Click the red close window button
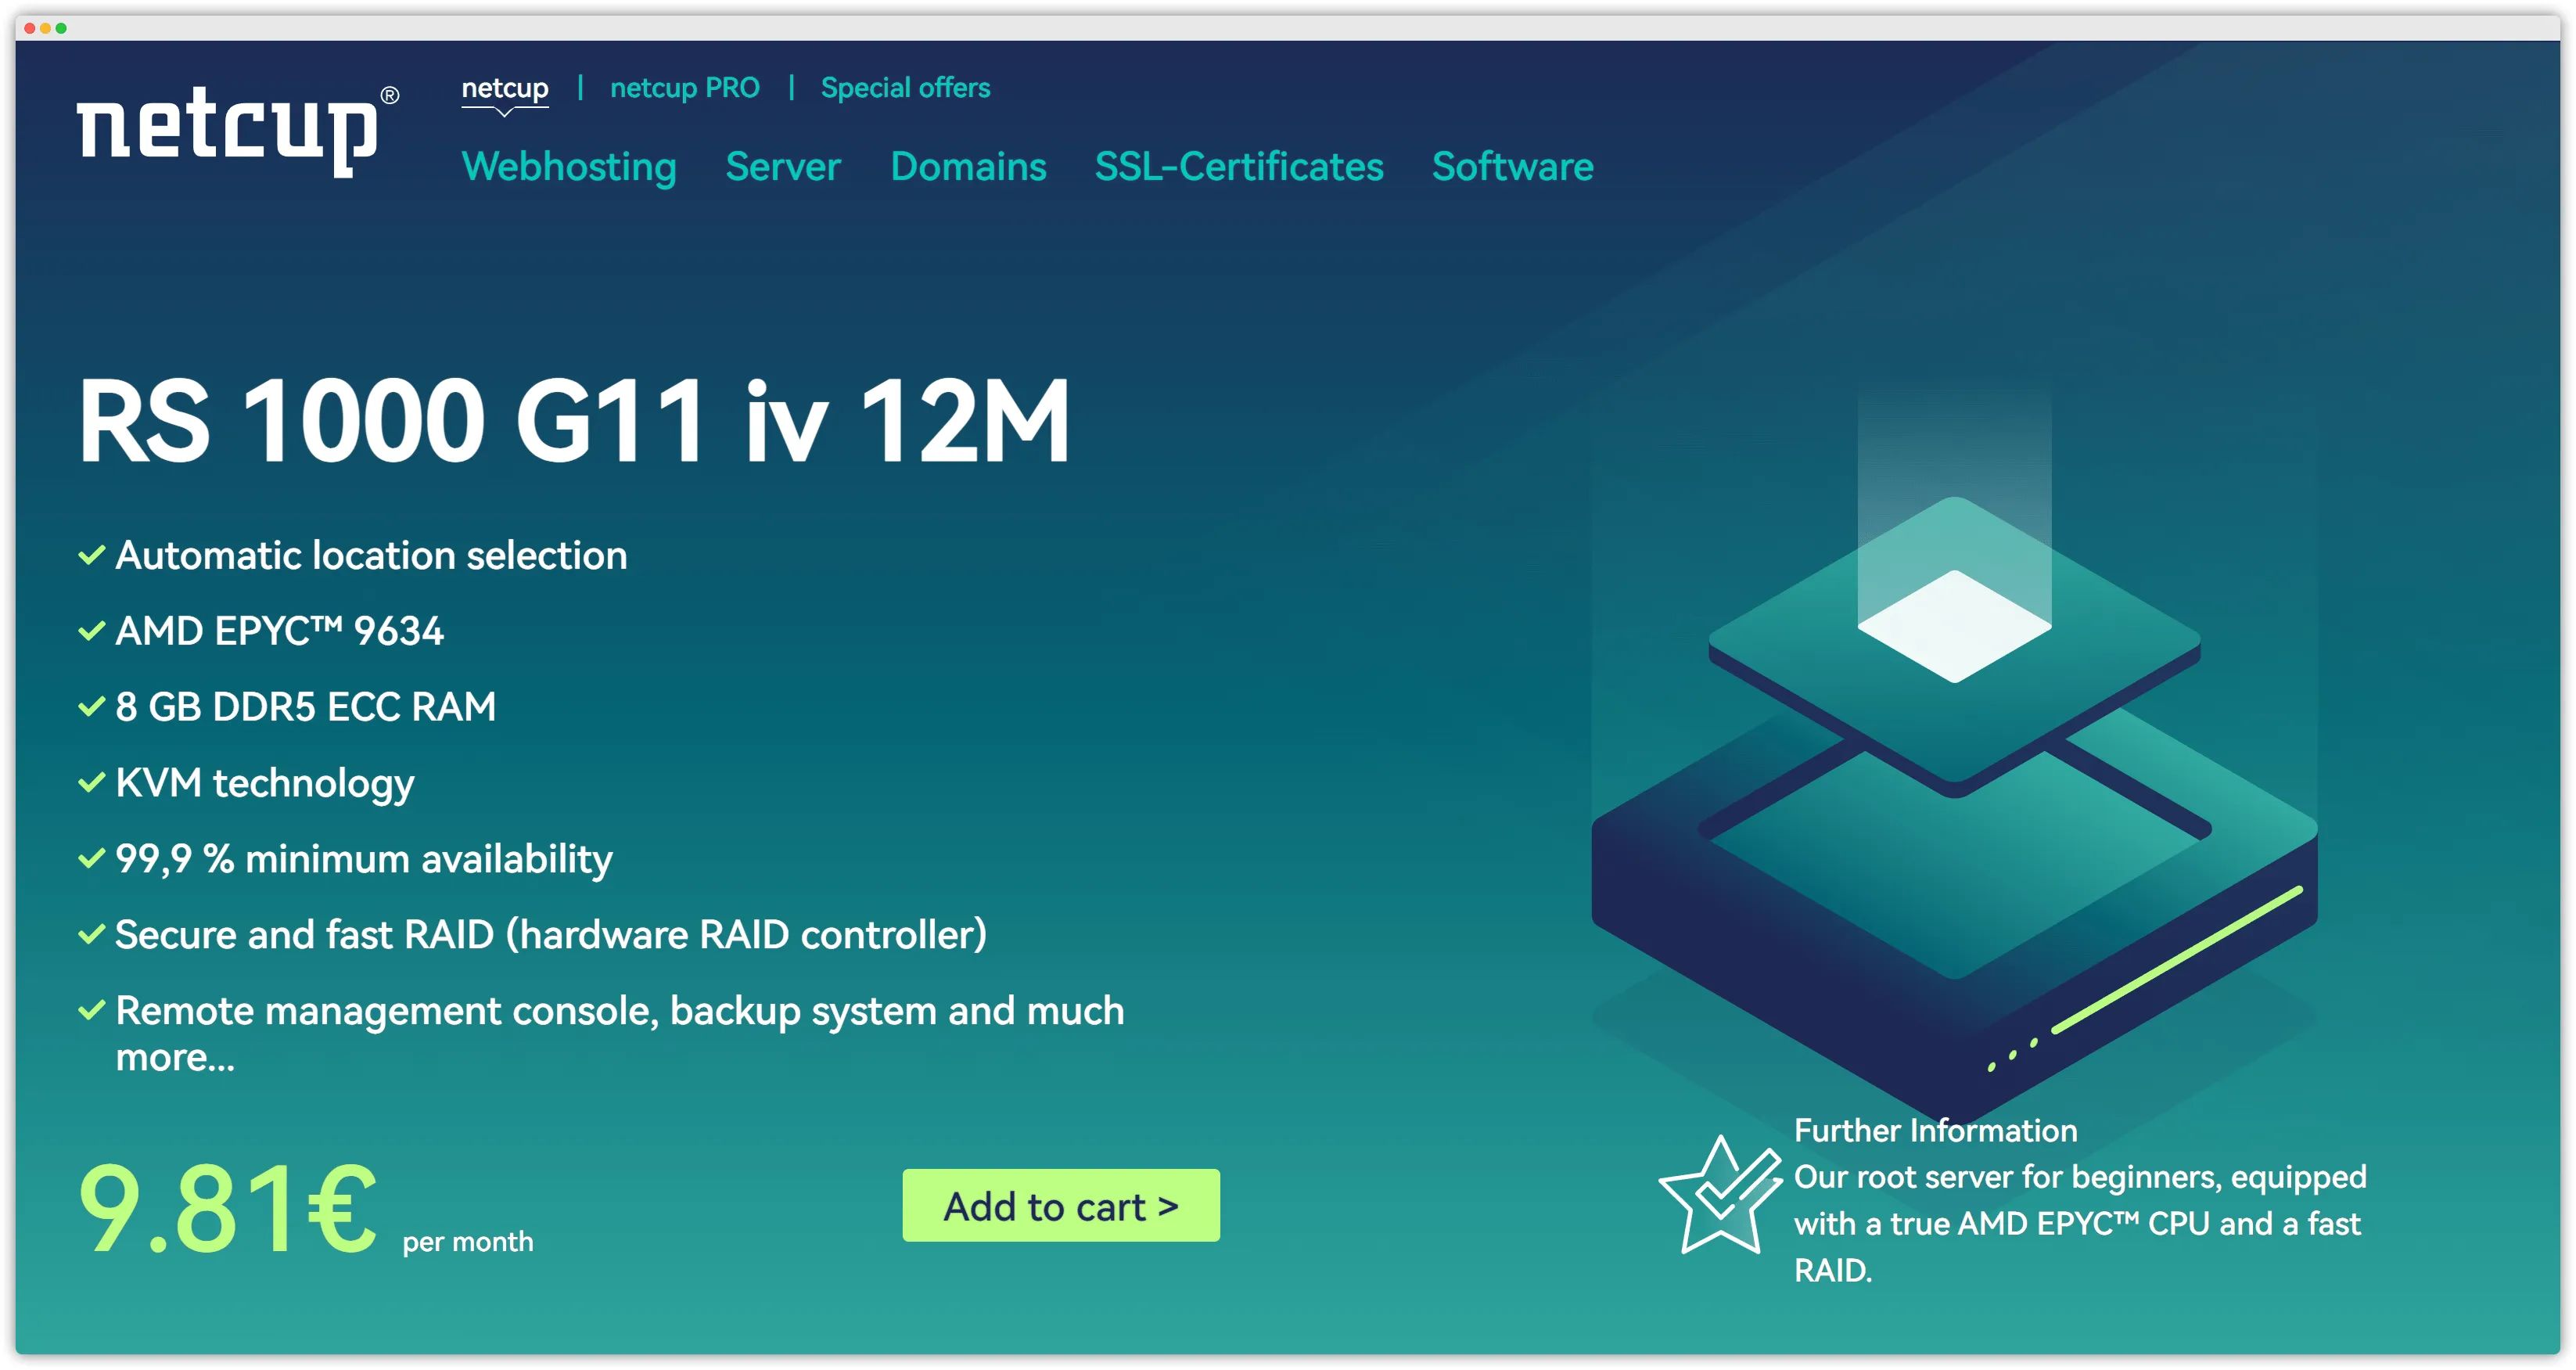The height and width of the screenshot is (1370, 2576). 29,28
